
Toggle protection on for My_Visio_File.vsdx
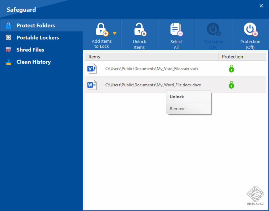(x=232, y=68)
